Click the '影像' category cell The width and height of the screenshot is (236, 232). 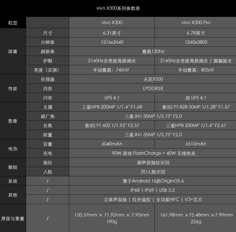pyautogui.click(x=13, y=121)
